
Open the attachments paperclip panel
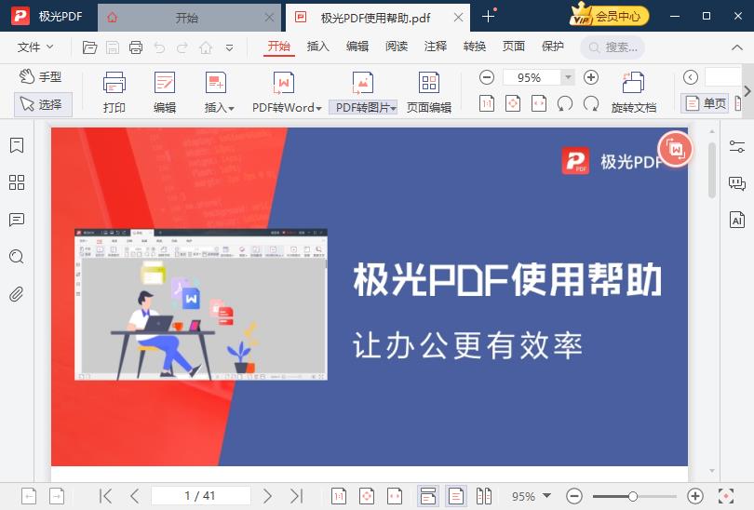(x=17, y=294)
